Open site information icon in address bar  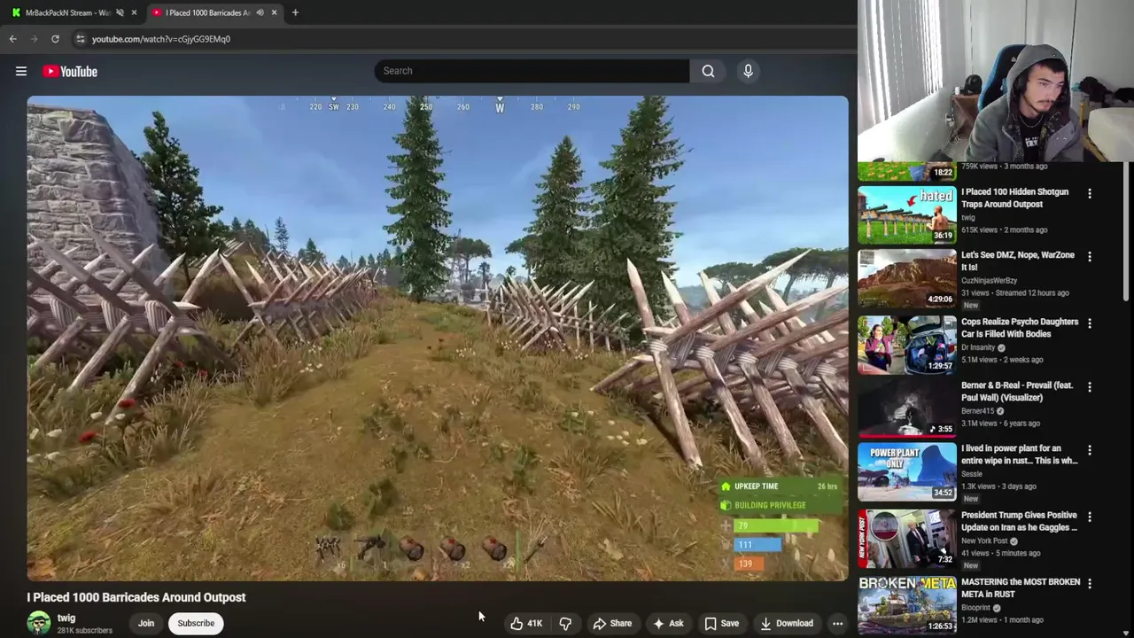[x=80, y=39]
